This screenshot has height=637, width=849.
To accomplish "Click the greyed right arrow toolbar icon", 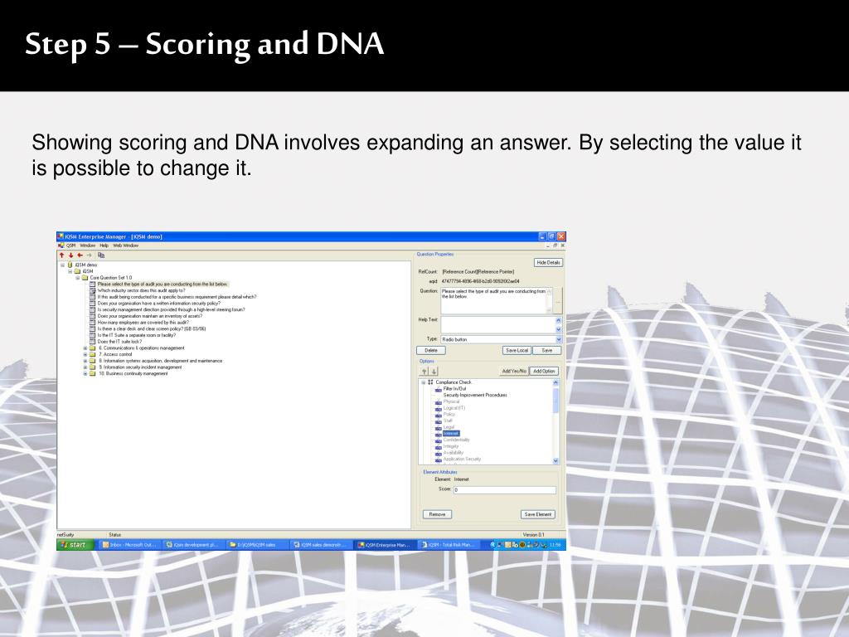I will tap(90, 255).
